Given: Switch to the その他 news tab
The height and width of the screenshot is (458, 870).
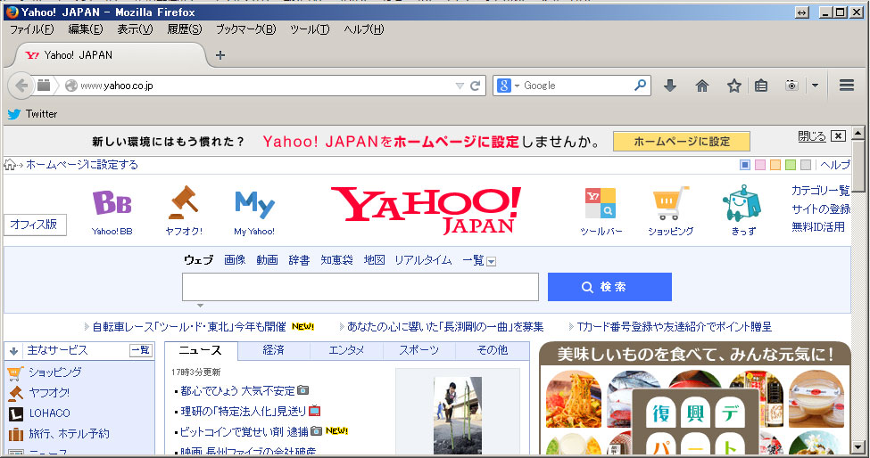Looking at the screenshot, I should pos(493,350).
